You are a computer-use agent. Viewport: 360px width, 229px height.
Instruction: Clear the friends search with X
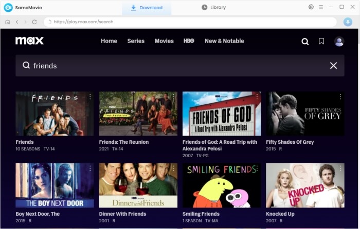333,66
